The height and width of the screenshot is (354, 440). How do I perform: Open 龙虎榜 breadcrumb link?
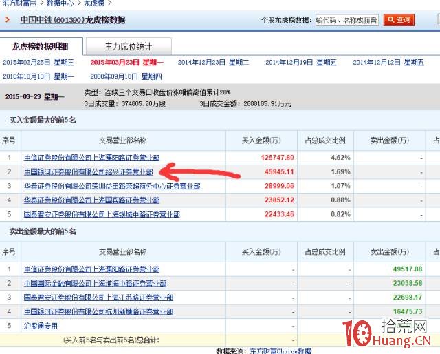[x=94, y=3]
